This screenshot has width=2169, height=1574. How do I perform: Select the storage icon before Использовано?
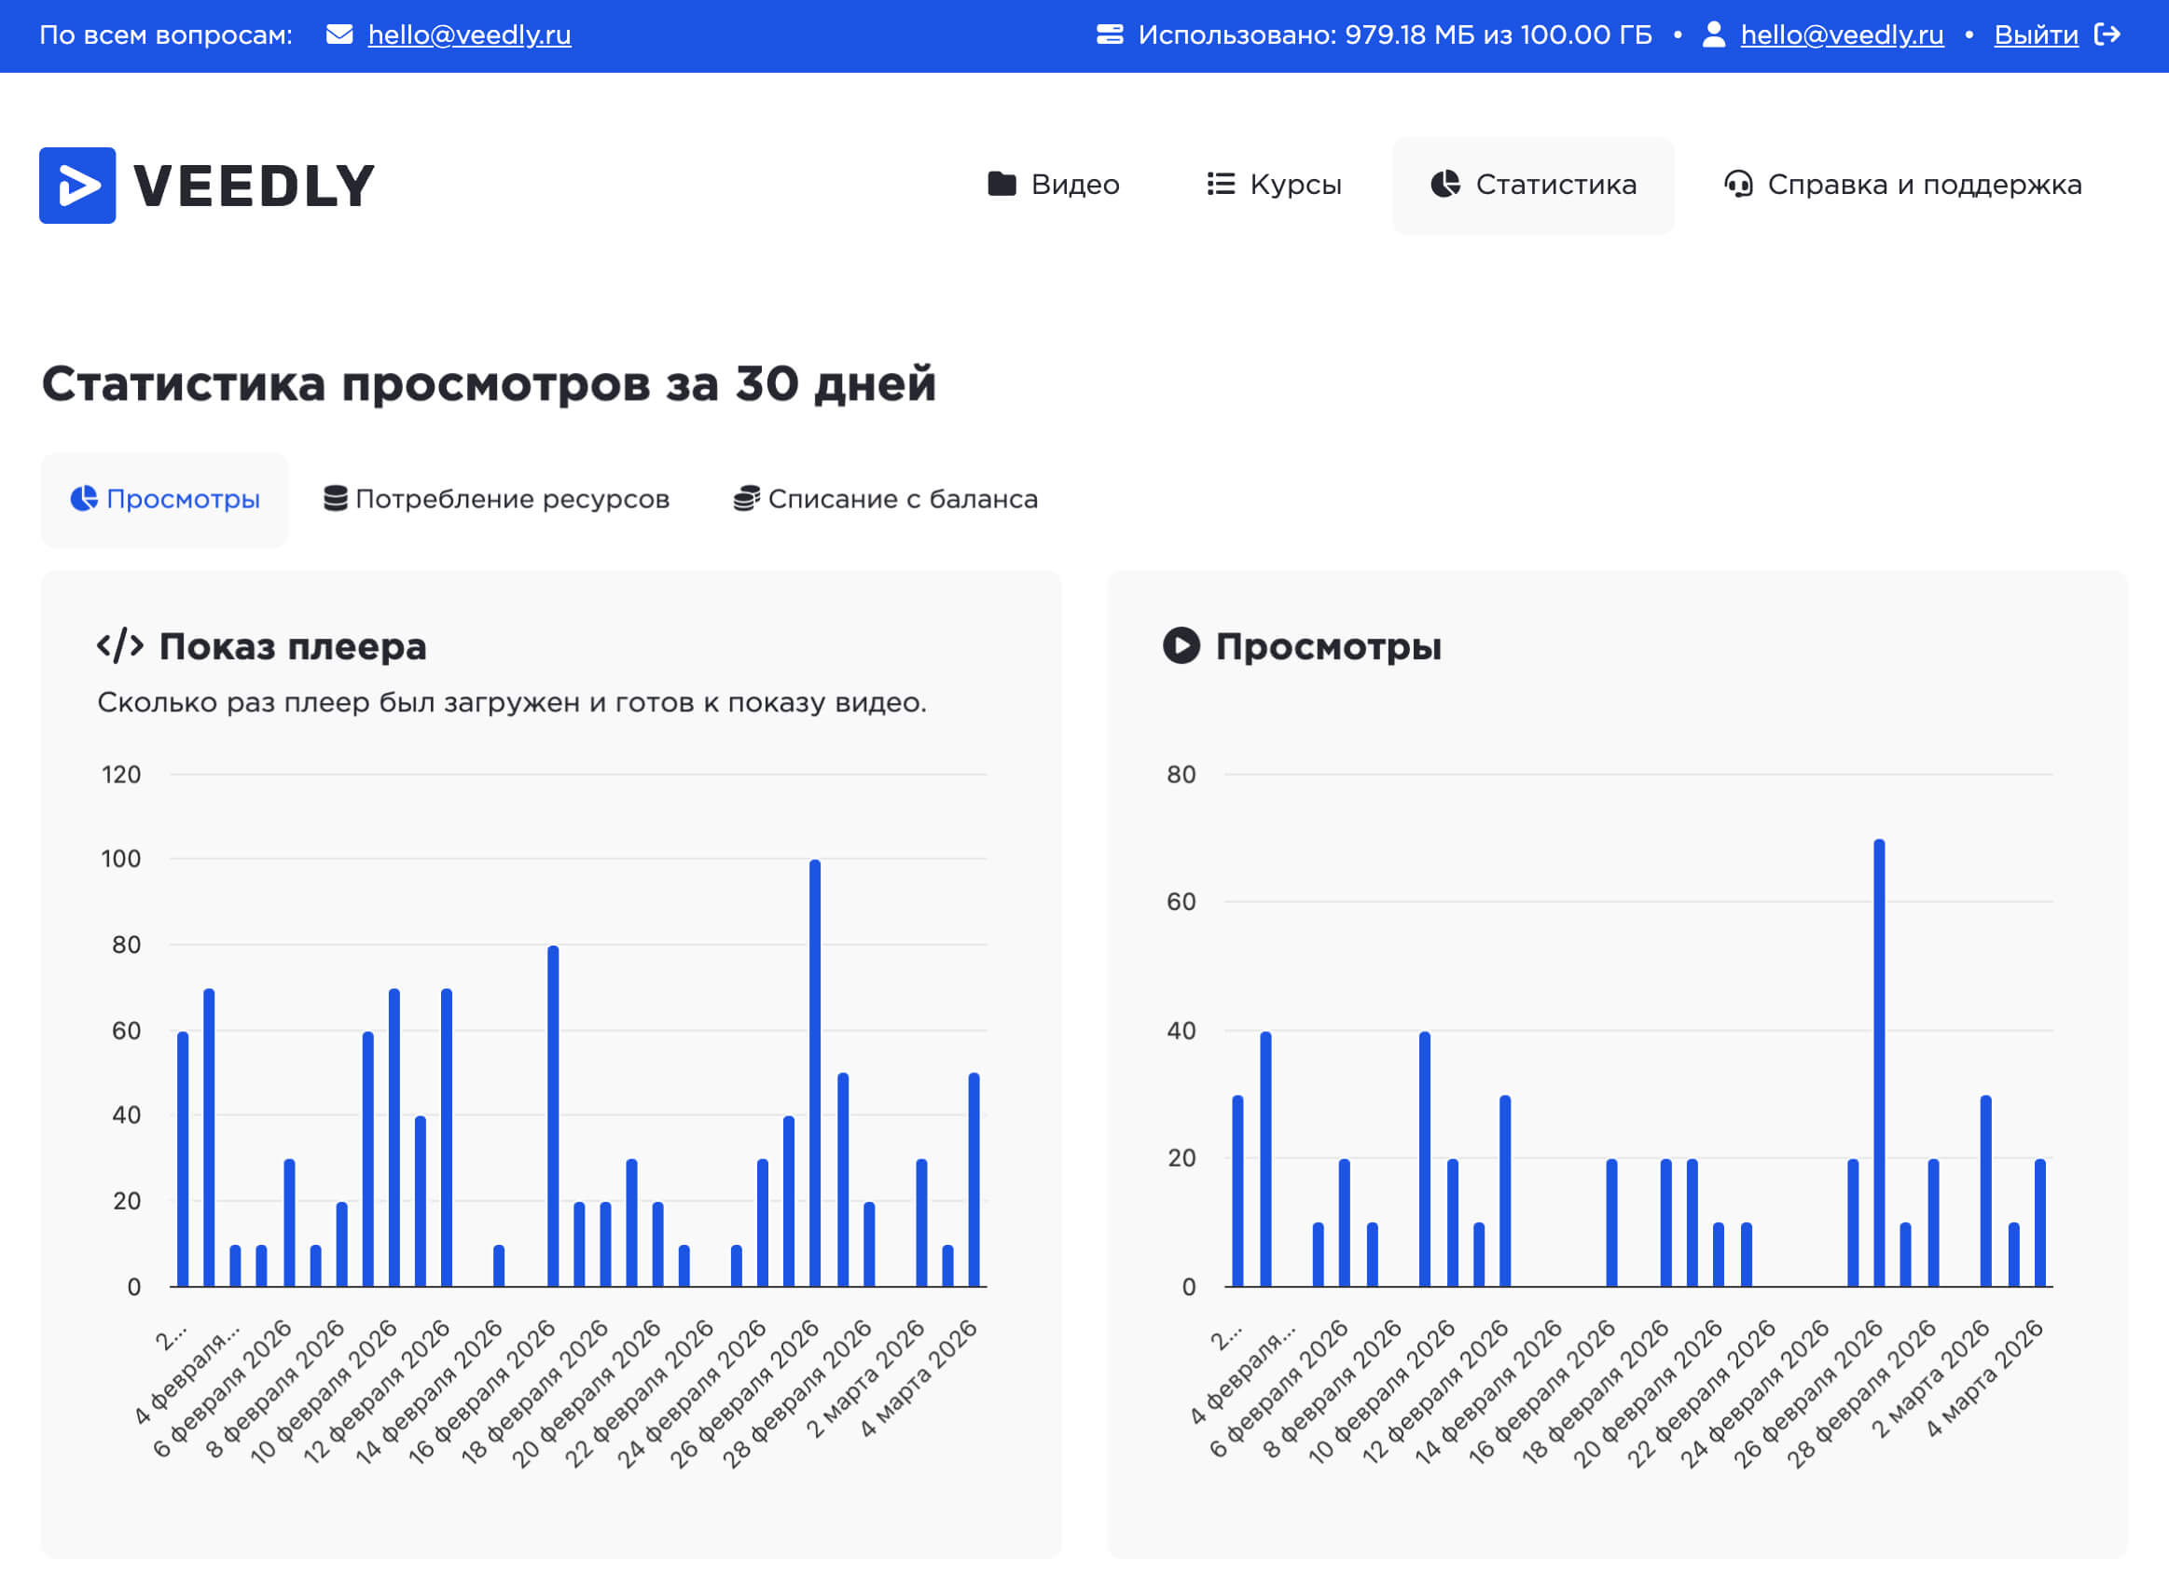point(1112,34)
